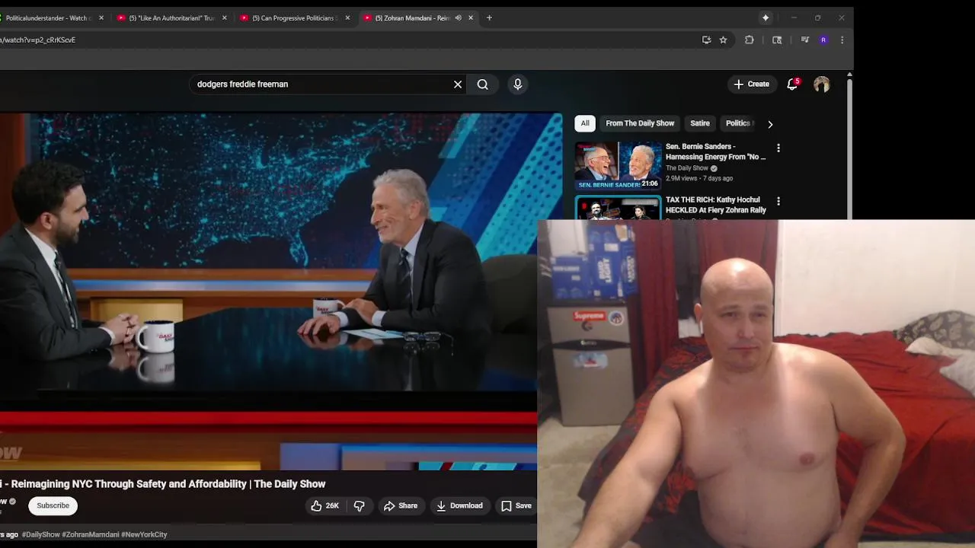Download the video
Viewport: 975px width, 548px height.
click(x=459, y=505)
